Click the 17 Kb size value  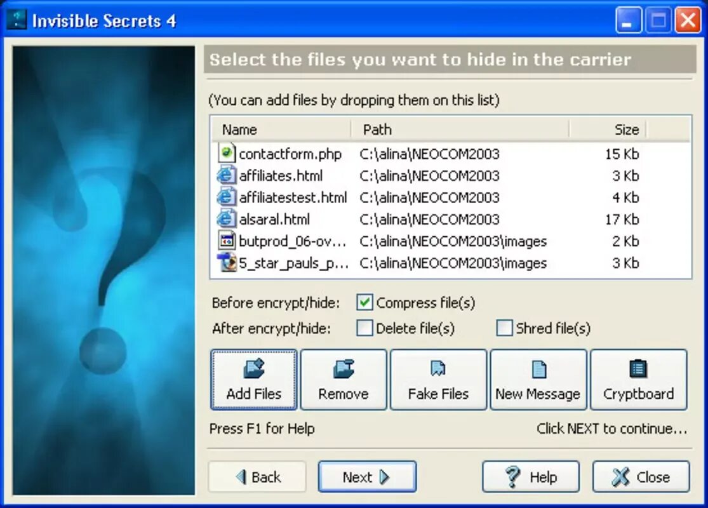(622, 220)
